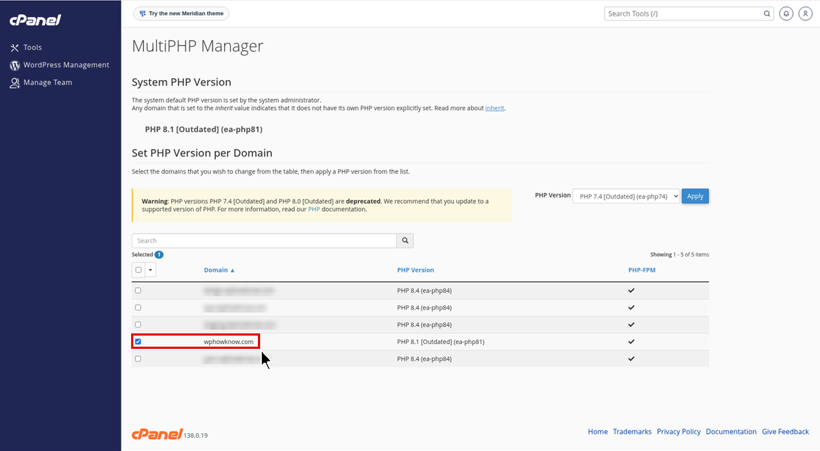Open the Privacy Policy footer link
Image resolution: width=820 pixels, height=451 pixels.
tap(679, 432)
